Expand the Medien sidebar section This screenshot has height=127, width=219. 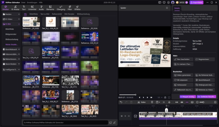pos(11,14)
